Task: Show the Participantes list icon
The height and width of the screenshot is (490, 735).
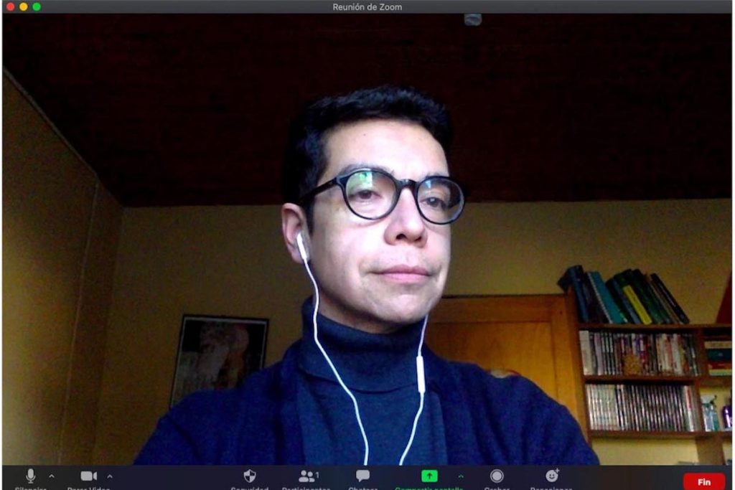Action: click(x=306, y=476)
